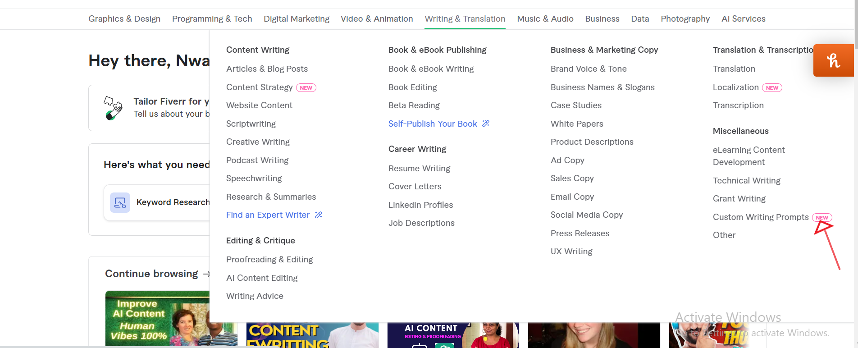The height and width of the screenshot is (348, 858).
Task: Open the Programming & Tech category
Action: point(212,19)
